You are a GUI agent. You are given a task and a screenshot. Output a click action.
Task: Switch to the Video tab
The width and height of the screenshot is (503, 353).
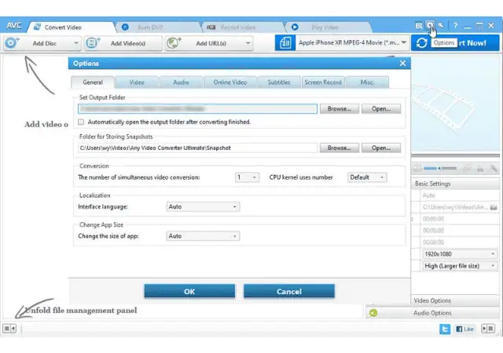(137, 82)
